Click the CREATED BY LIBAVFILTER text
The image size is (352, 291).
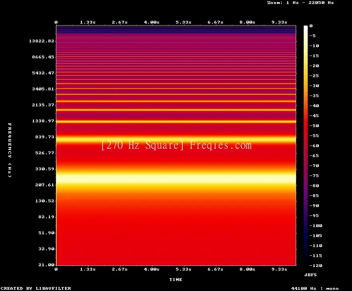(36, 288)
